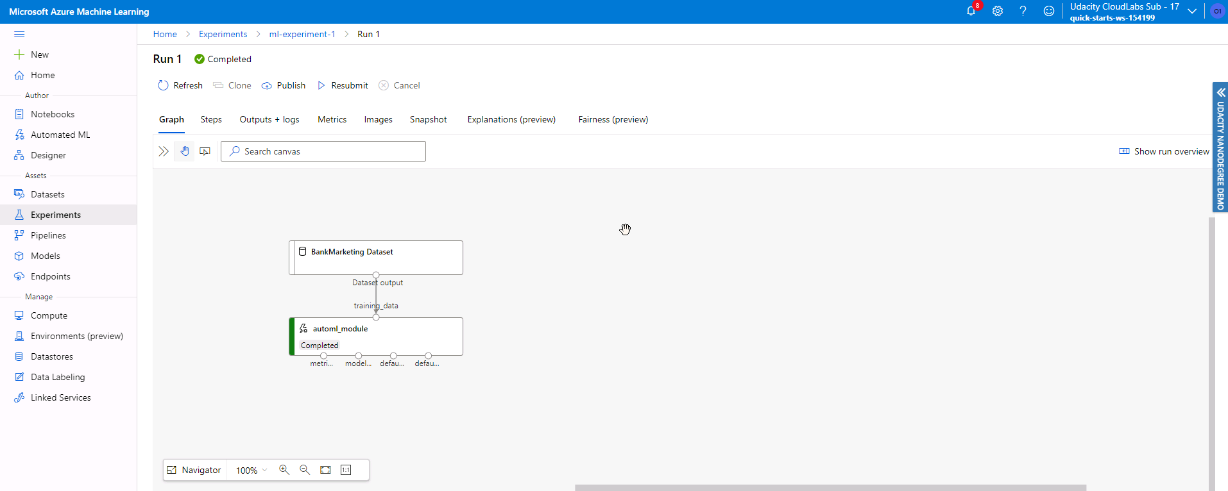Open the settings gear icon
The width and height of the screenshot is (1228, 491).
click(997, 11)
